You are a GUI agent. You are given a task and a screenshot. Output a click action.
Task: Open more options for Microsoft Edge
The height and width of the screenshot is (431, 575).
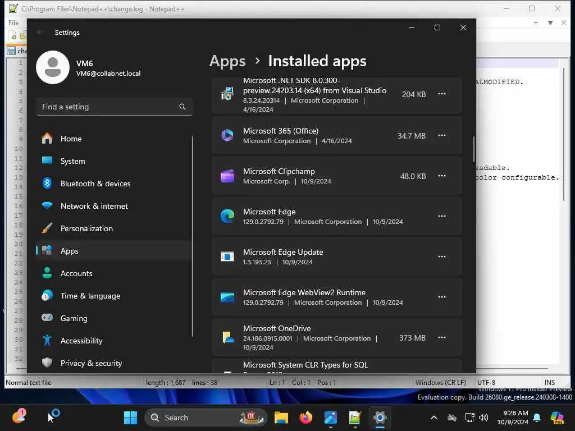(442, 216)
